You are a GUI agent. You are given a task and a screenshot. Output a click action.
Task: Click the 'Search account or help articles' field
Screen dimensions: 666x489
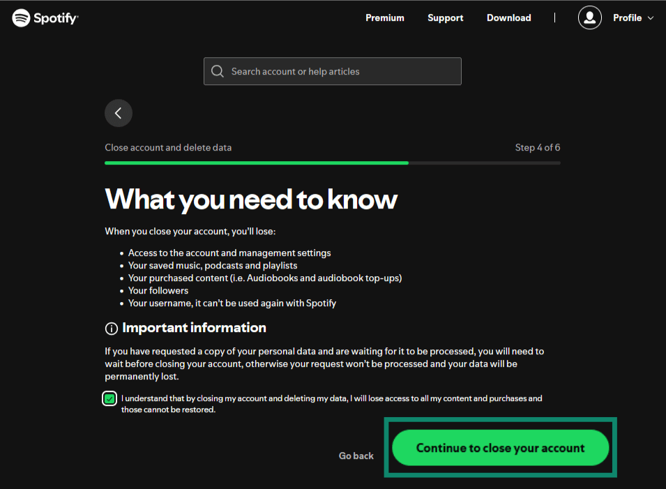coord(332,70)
